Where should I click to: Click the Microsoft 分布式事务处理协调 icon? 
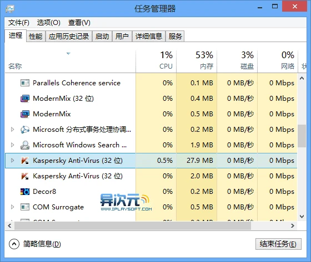(25, 130)
